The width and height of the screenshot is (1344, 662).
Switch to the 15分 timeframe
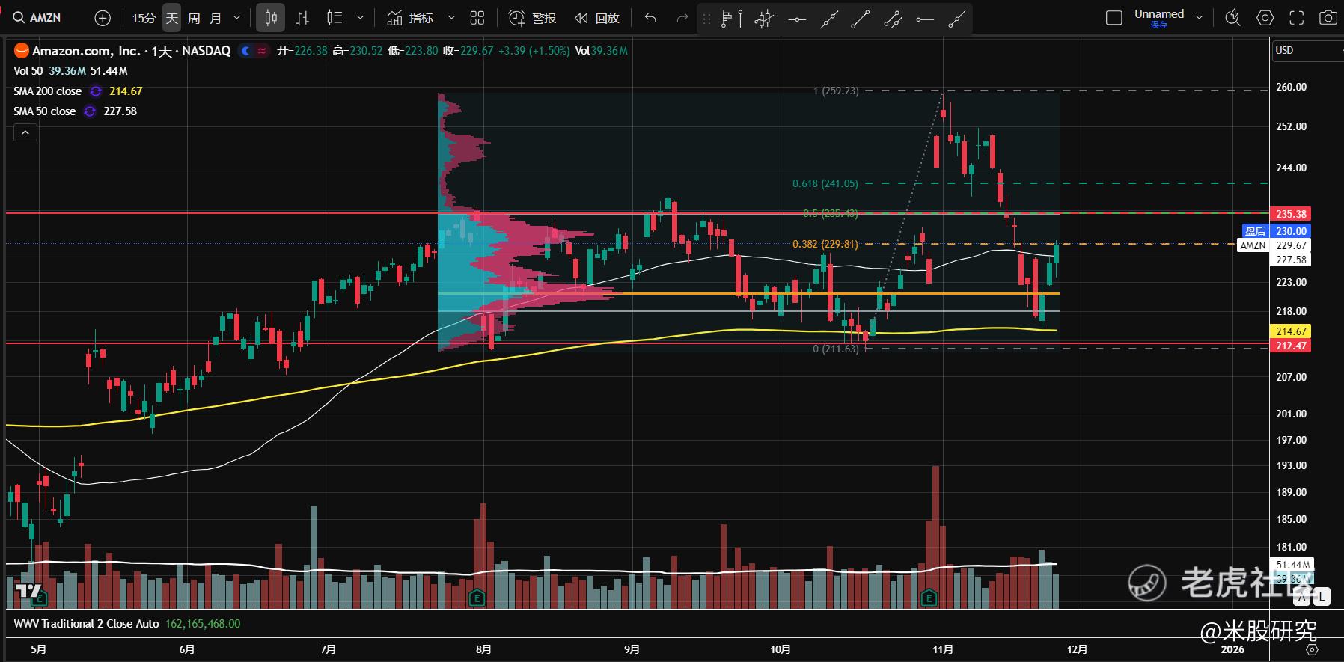pyautogui.click(x=144, y=18)
